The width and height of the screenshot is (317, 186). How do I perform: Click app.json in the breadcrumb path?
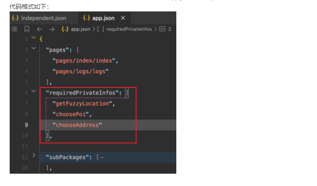pyautogui.click(x=80, y=29)
